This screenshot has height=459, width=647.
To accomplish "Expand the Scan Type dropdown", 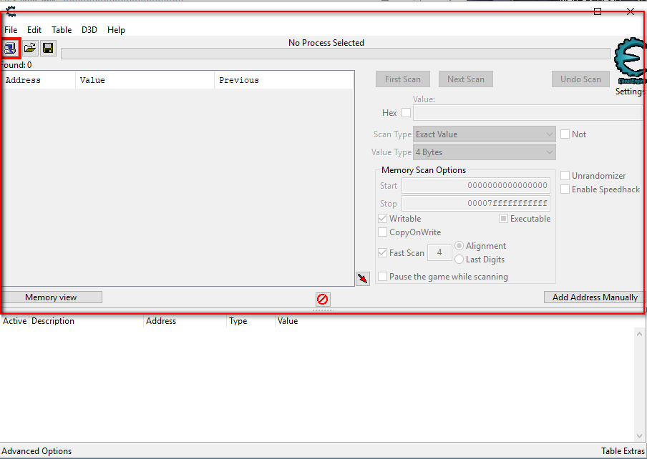I will tap(485, 134).
